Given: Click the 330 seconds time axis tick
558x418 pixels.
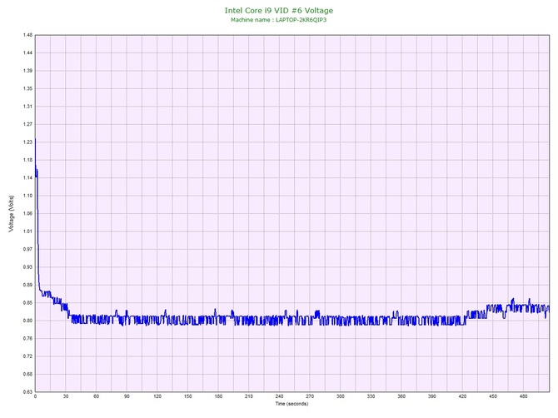Looking at the screenshot, I should click(x=371, y=396).
